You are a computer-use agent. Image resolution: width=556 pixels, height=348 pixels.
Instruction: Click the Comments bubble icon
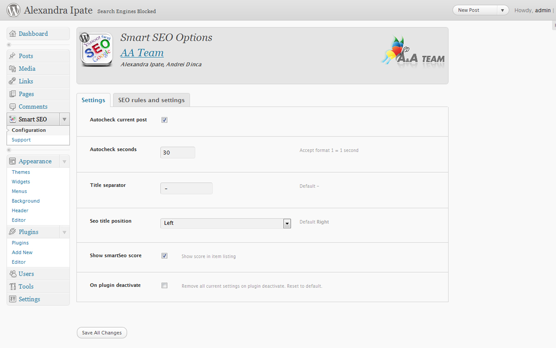tap(12, 106)
